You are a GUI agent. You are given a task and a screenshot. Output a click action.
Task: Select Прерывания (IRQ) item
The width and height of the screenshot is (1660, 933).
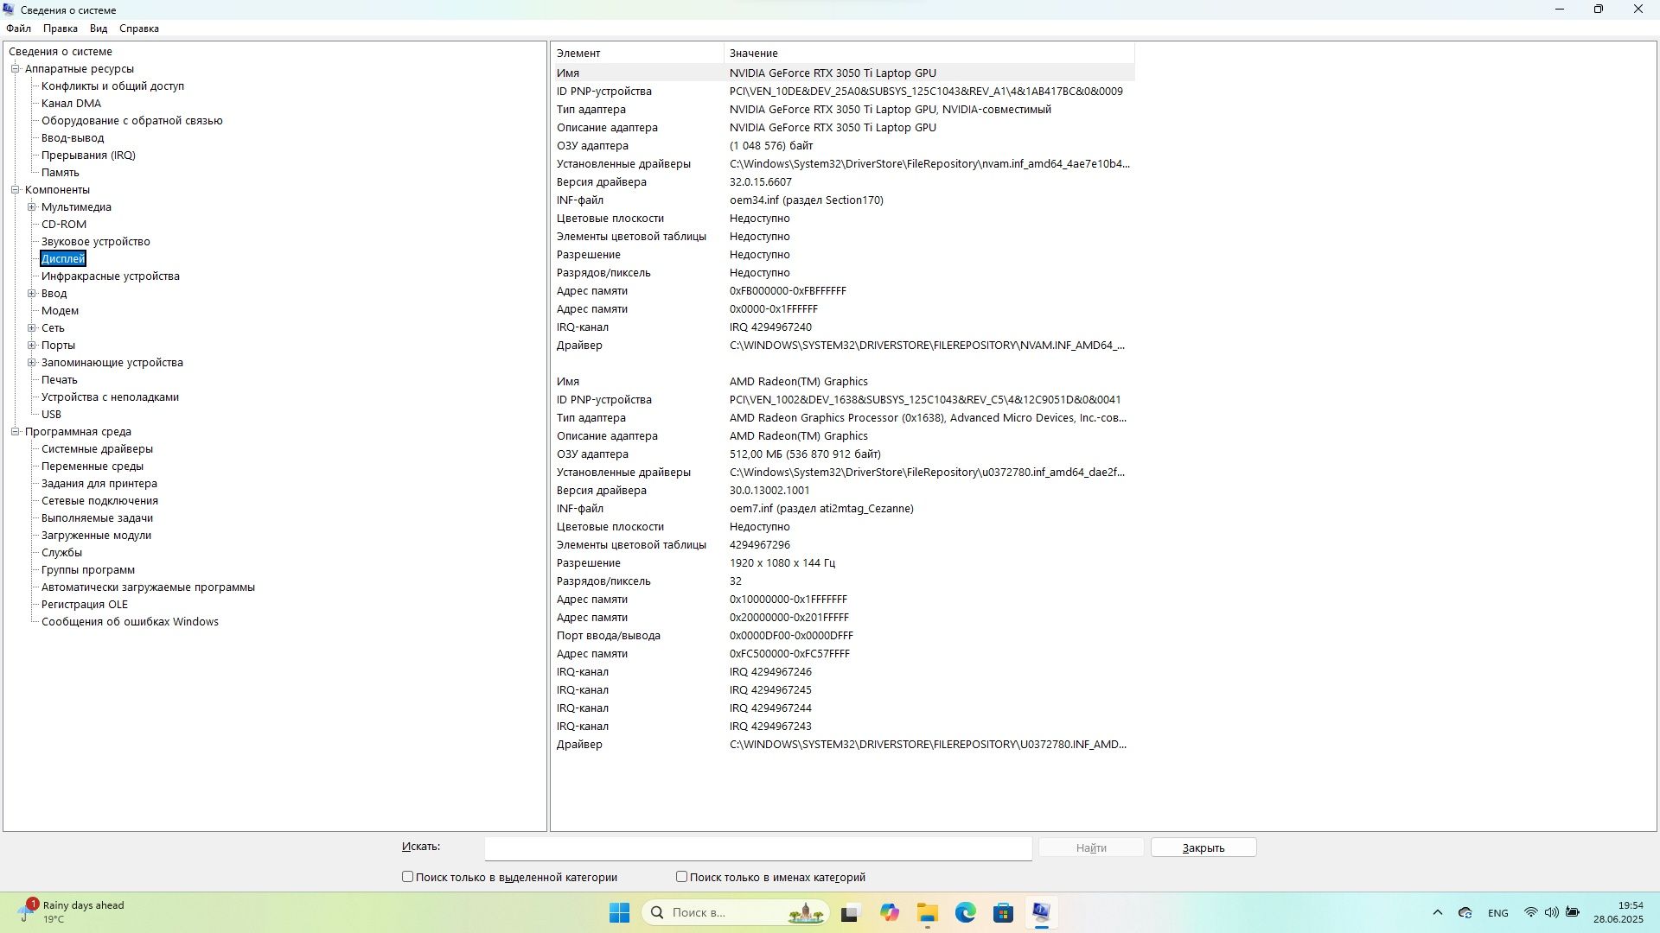click(x=88, y=155)
